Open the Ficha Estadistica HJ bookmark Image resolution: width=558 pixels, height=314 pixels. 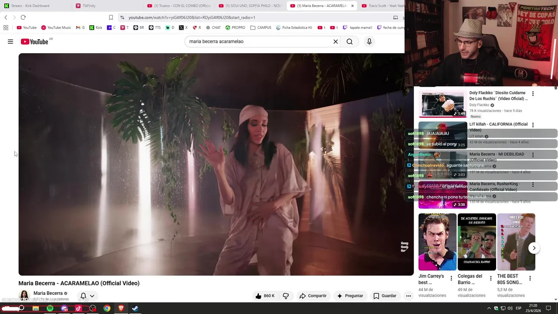pos(294,27)
